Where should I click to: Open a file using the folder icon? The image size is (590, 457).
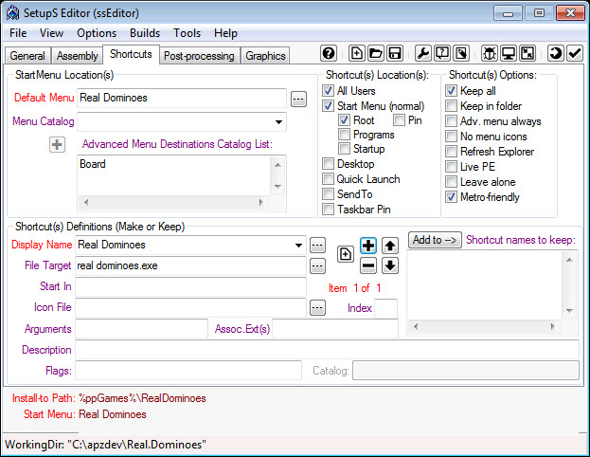coord(376,53)
